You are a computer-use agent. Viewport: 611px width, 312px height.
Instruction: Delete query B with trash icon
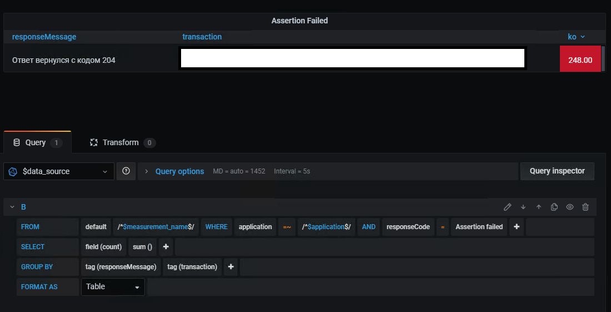click(585, 207)
